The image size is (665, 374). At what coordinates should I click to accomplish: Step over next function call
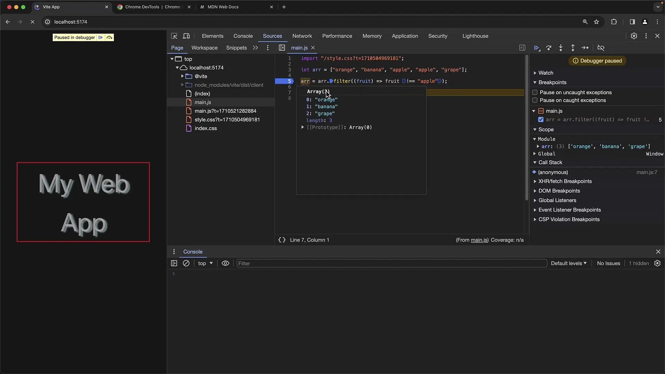point(549,48)
